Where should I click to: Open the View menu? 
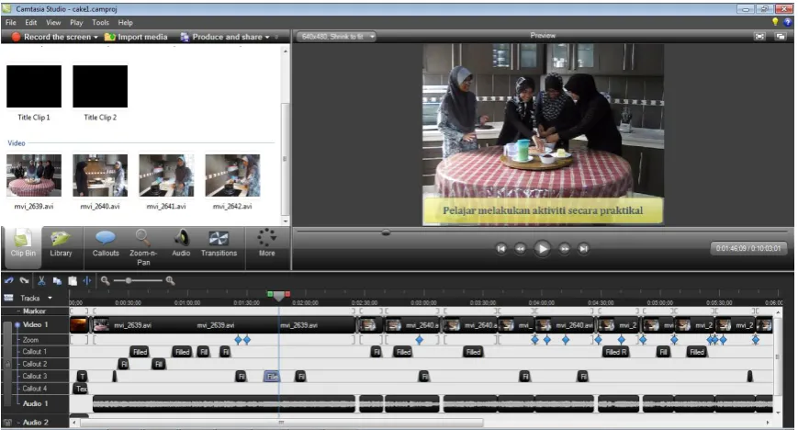pos(53,22)
